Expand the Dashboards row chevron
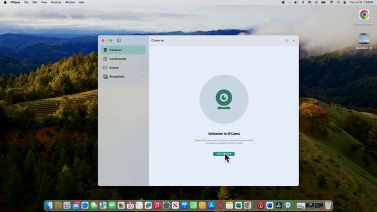377x212 pixels. coord(143,59)
